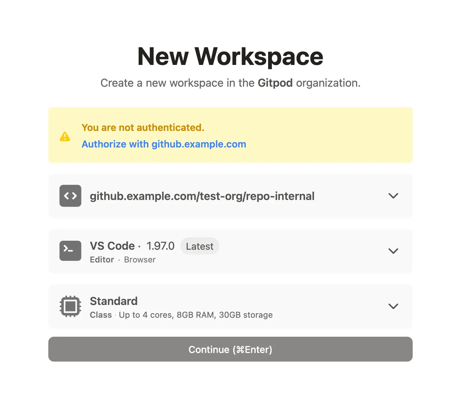The width and height of the screenshot is (461, 402).
Task: Click the Gitpod organization name
Action: click(275, 83)
